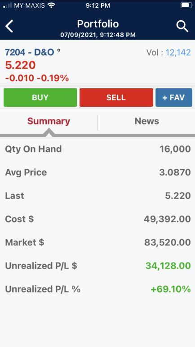Switch to the News tab
The height and width of the screenshot is (347, 195).
pyautogui.click(x=146, y=121)
